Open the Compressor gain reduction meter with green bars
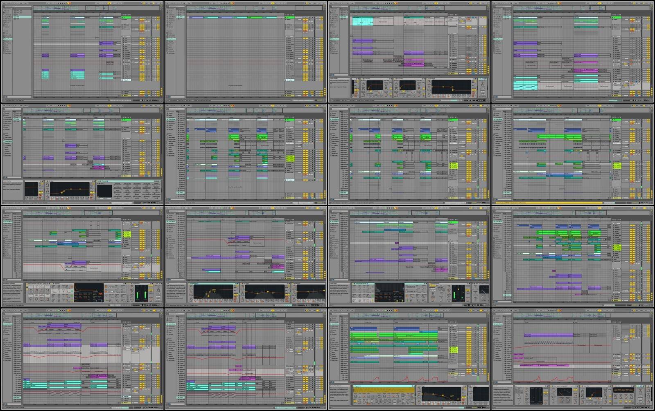 [x=141, y=294]
